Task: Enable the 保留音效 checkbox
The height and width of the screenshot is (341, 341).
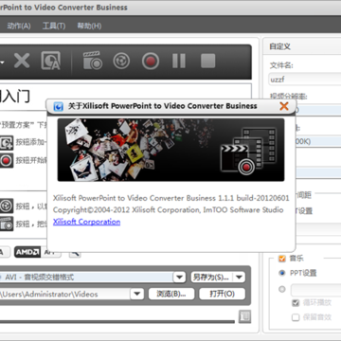Action: tap(296, 317)
